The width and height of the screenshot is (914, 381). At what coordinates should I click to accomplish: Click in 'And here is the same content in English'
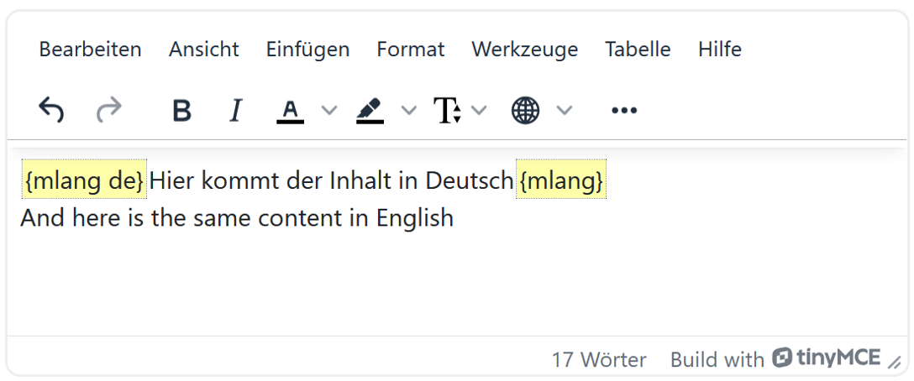click(x=237, y=218)
